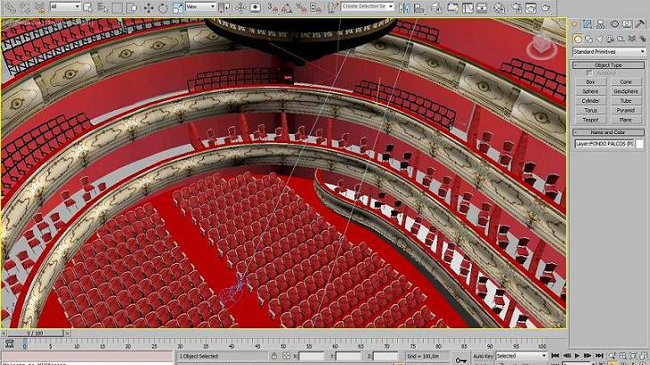Switch to the Utilities panel tab
The image size is (650, 365).
[639, 24]
